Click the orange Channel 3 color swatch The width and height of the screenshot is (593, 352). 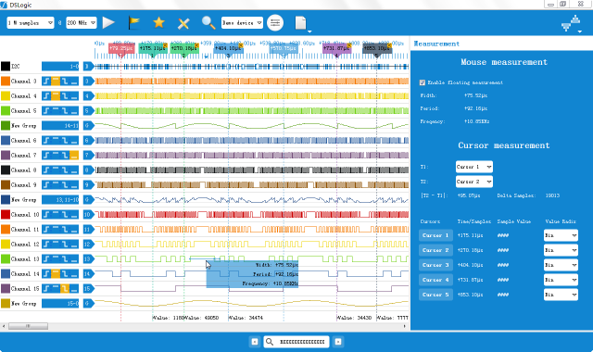(x=6, y=82)
